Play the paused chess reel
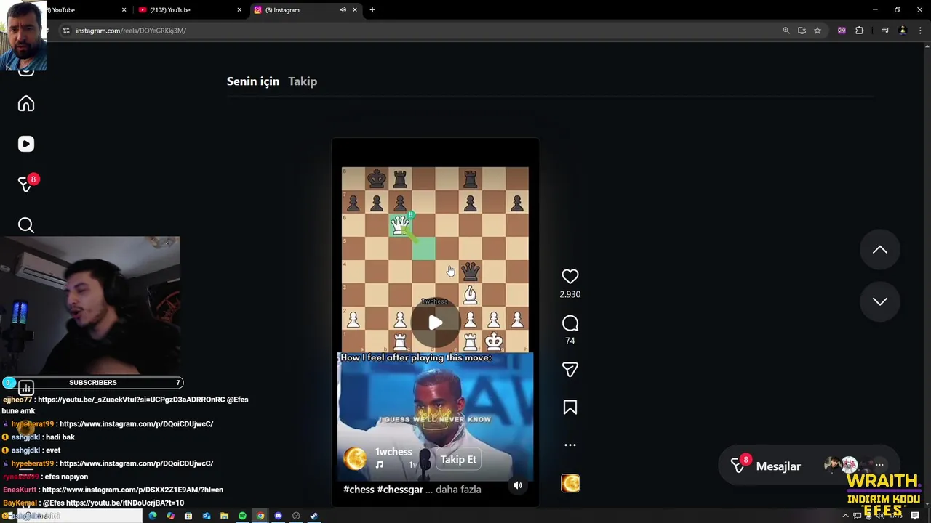931x523 pixels. point(435,323)
